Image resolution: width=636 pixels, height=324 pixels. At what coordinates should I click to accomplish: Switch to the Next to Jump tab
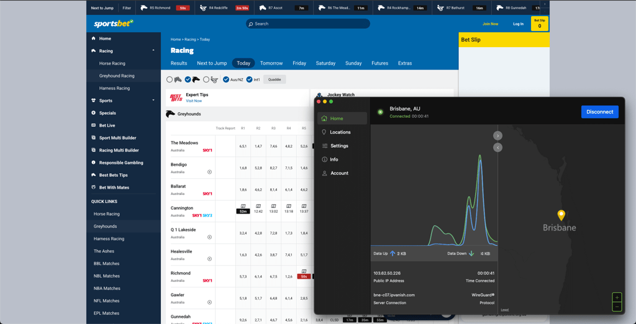pyautogui.click(x=212, y=63)
